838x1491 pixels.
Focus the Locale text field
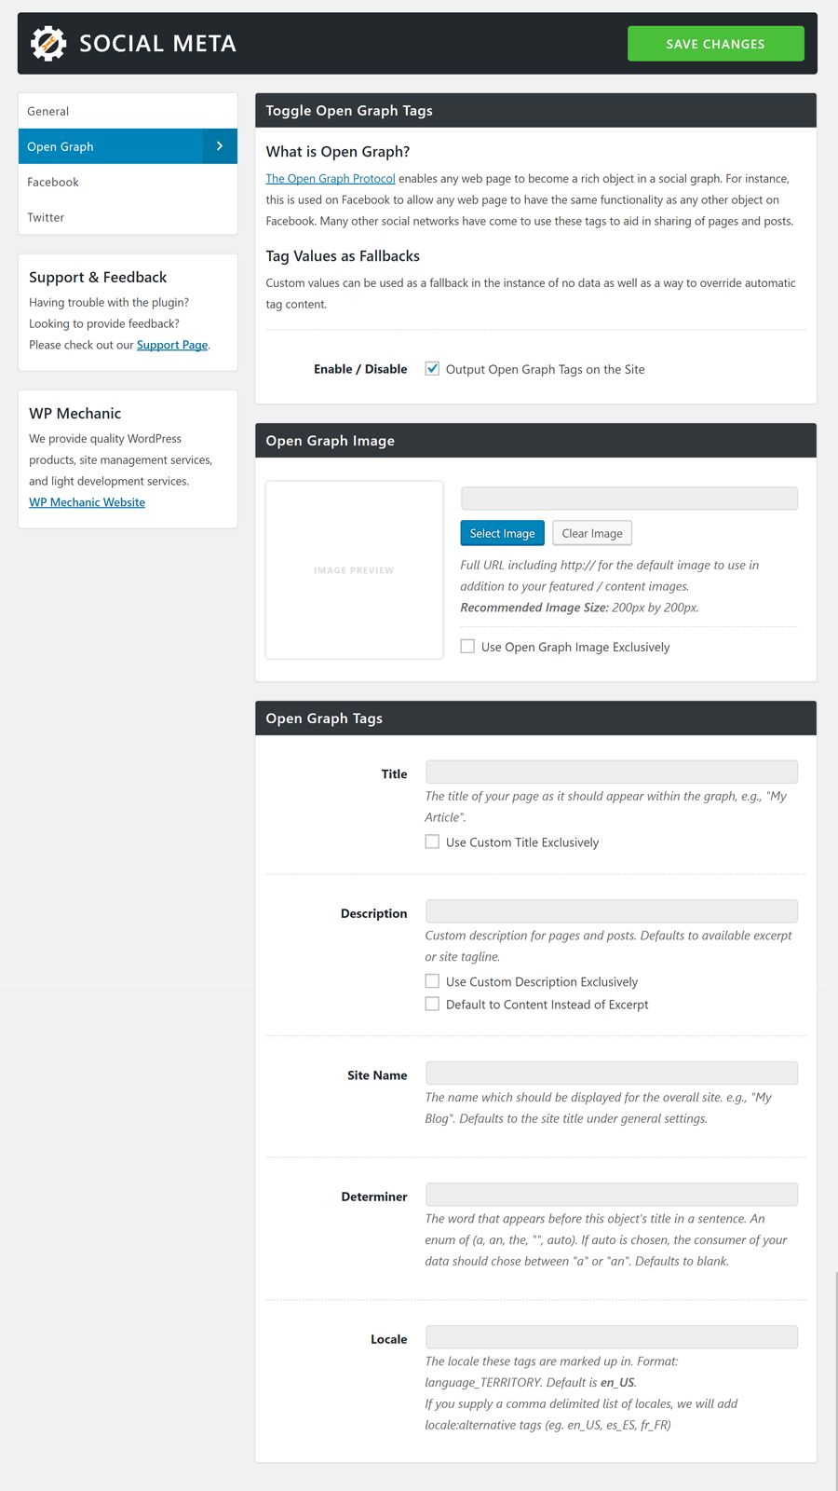[x=611, y=1337]
